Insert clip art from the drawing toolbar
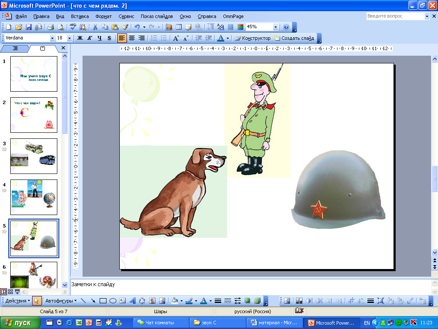The image size is (438, 329). click(152, 301)
